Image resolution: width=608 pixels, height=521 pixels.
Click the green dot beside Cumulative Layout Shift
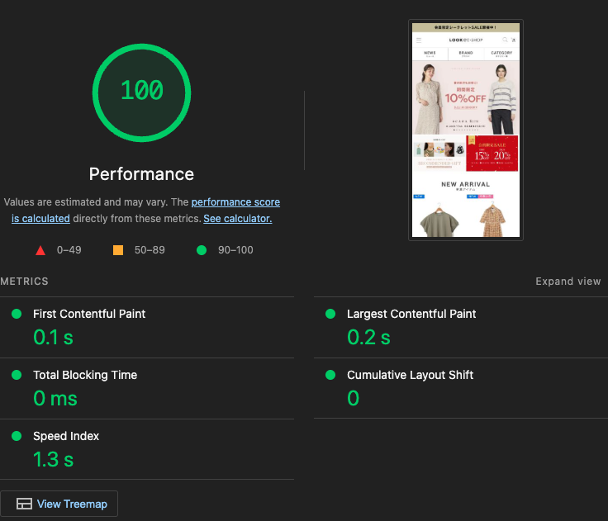pyautogui.click(x=330, y=375)
